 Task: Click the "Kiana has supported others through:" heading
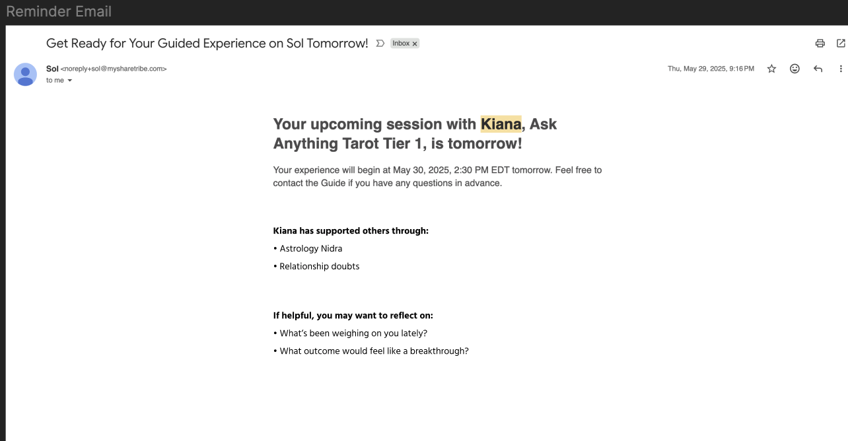351,231
